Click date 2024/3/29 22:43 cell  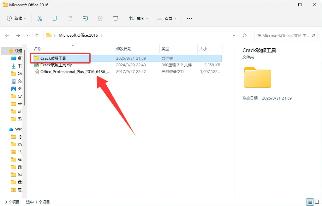pos(131,65)
